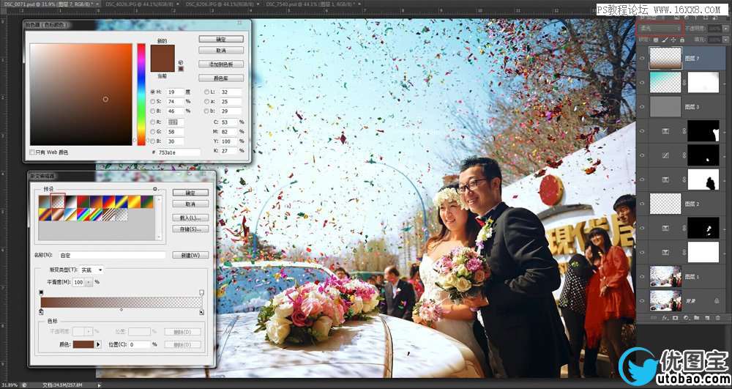
Task: Hide the 图层 7 layer via eye icon
Action: click(x=642, y=58)
